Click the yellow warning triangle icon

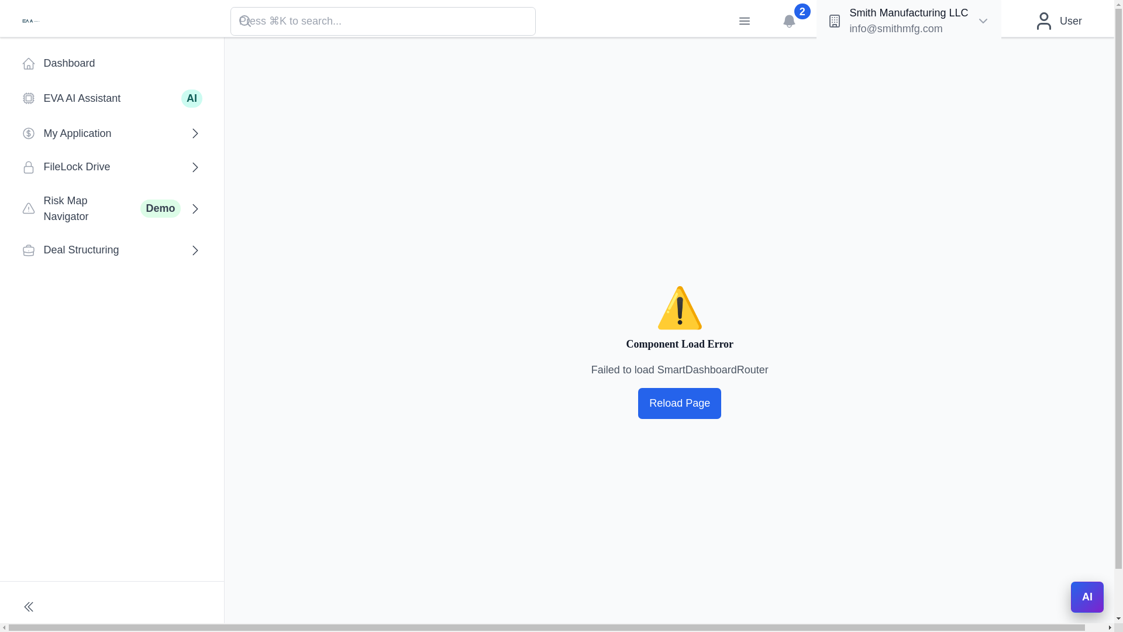point(680,308)
